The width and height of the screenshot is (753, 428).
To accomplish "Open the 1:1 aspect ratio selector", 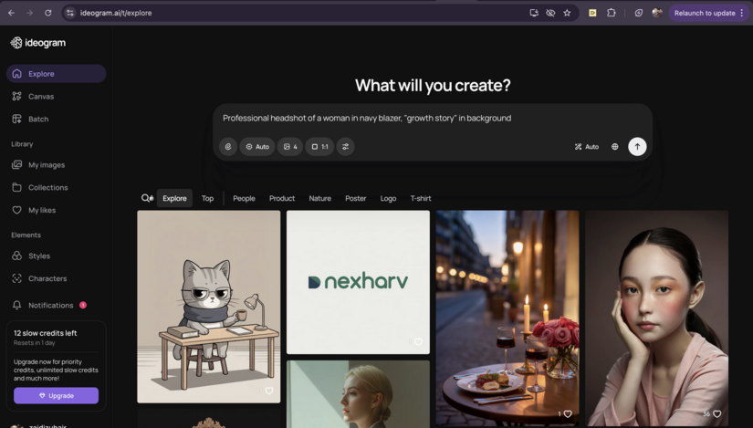I will click(x=319, y=147).
